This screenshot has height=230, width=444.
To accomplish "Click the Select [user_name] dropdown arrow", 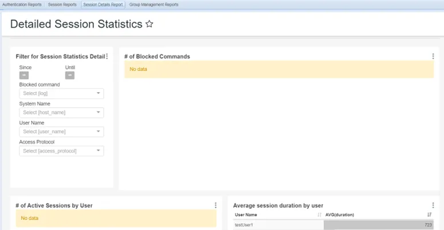I will 99,131.
